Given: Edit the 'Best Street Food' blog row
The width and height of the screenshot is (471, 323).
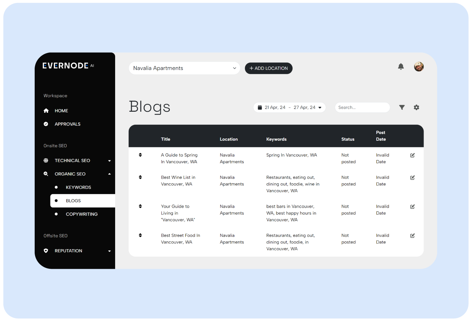Looking at the screenshot, I should 412,236.
